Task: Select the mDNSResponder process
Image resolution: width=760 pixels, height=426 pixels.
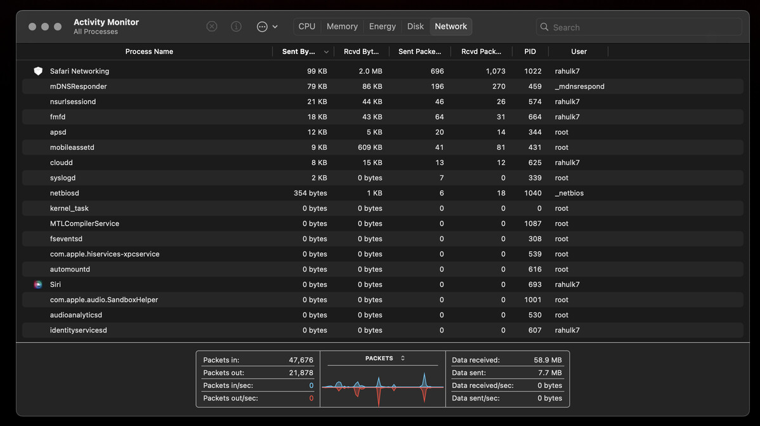Action: (x=78, y=86)
